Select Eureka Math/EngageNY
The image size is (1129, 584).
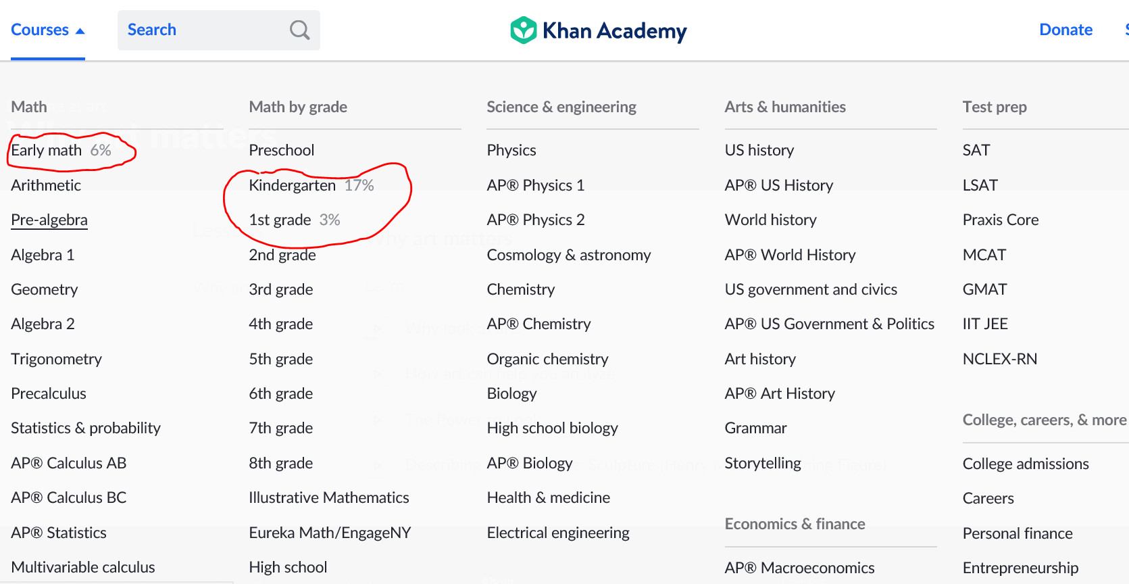[330, 533]
